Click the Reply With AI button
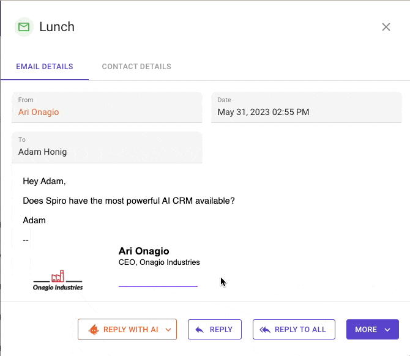 [127, 329]
